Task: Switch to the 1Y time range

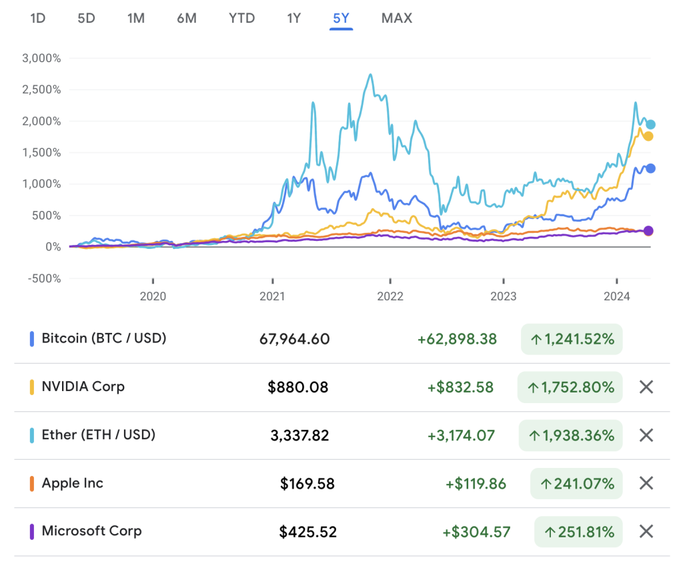Action: tap(294, 18)
